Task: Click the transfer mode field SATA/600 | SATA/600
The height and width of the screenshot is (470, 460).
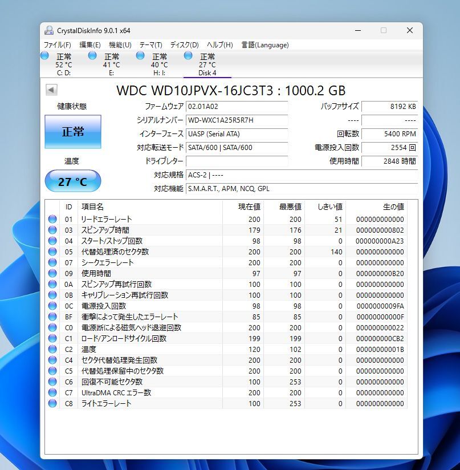Action: [x=237, y=148]
